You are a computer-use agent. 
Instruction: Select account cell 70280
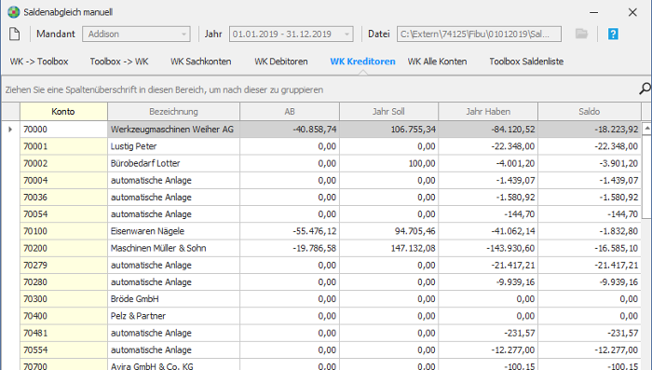point(63,282)
